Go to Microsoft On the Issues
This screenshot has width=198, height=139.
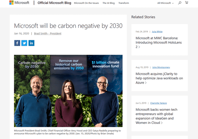click(x=86, y=3)
